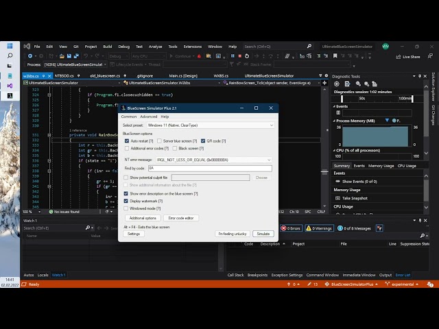This screenshot has width=439, height=329.
Task: Open the NT error message dropdown
Action: tap(213, 160)
